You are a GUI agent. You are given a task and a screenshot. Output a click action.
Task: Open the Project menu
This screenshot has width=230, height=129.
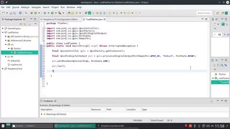tap(55, 7)
